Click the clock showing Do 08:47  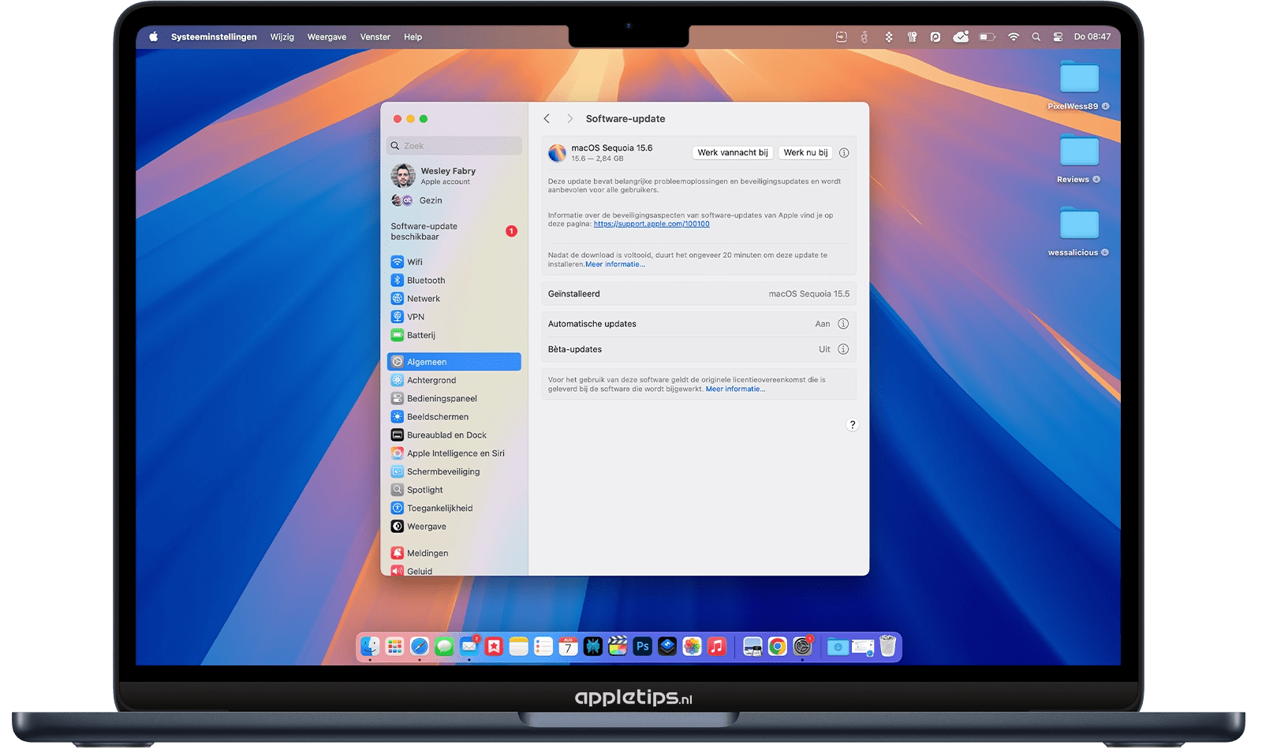click(x=1092, y=37)
